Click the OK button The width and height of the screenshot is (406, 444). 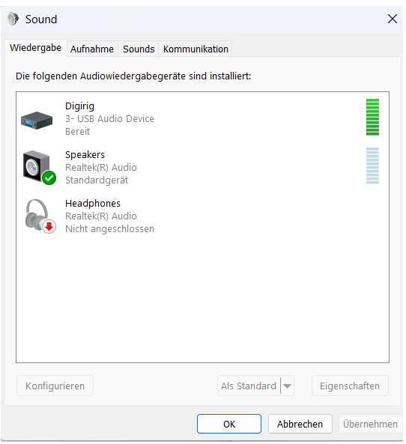coord(229,424)
